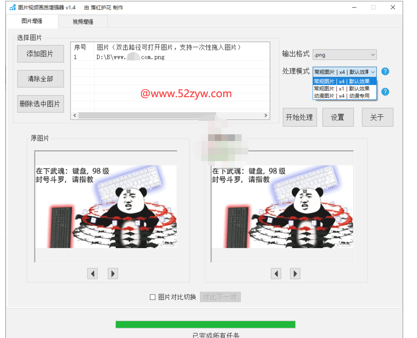Switch to the 视频增强 tab

point(83,21)
